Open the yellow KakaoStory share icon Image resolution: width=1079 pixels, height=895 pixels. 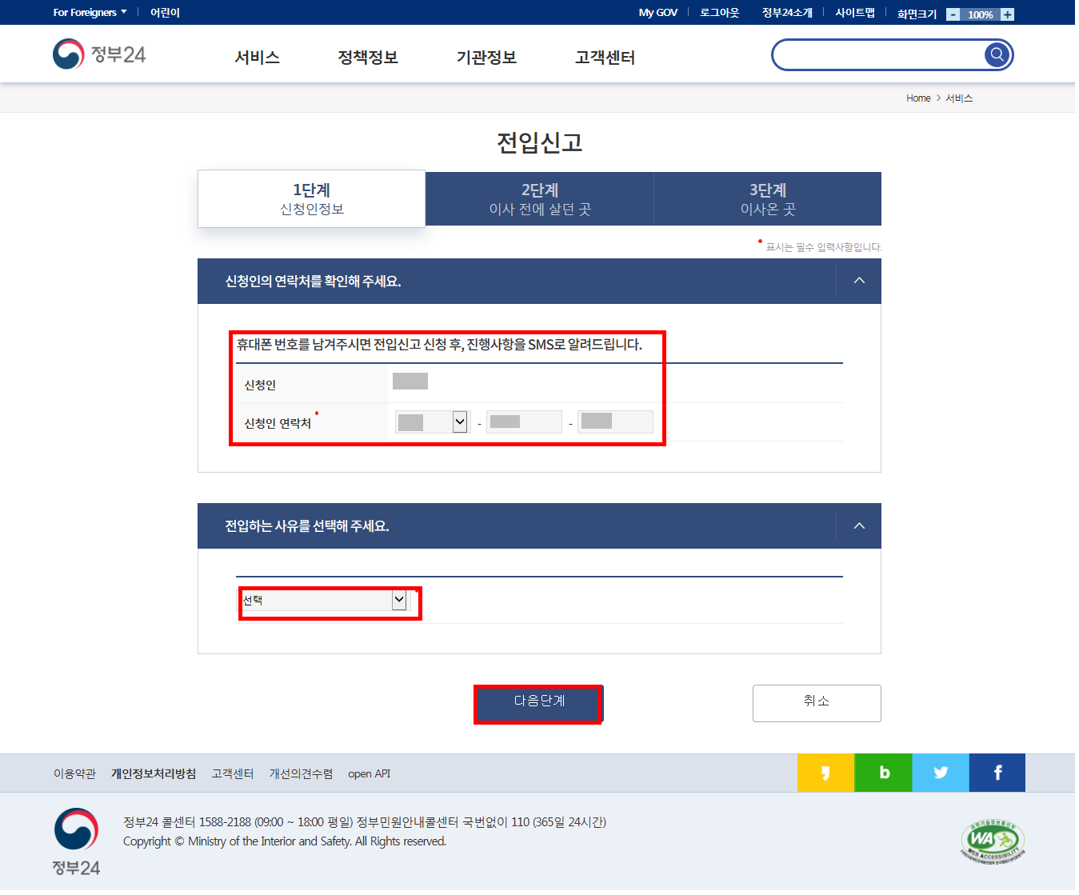click(825, 773)
